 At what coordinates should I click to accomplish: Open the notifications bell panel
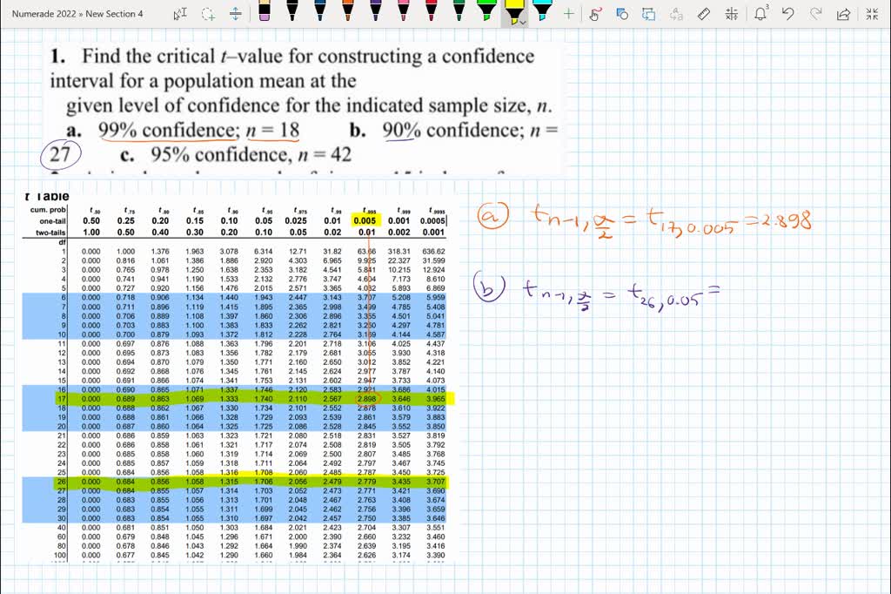760,14
